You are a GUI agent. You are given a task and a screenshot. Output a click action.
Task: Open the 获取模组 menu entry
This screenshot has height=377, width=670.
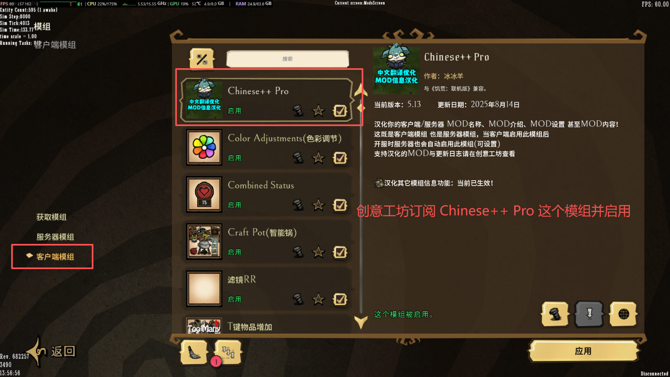point(51,217)
